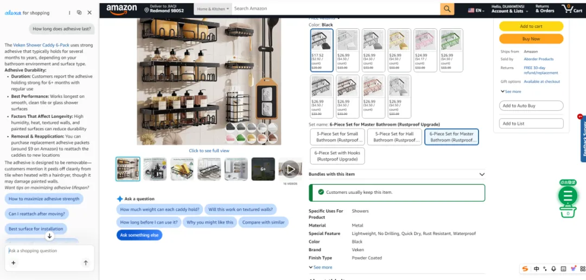Screen dimensions: 586x280
Task: Select the green color caddy swatch
Action: [x=451, y=50]
